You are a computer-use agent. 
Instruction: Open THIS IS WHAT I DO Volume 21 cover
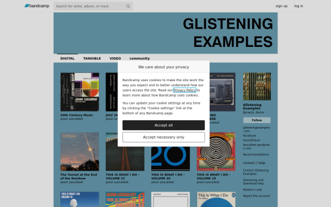pyautogui.click(x=125, y=158)
